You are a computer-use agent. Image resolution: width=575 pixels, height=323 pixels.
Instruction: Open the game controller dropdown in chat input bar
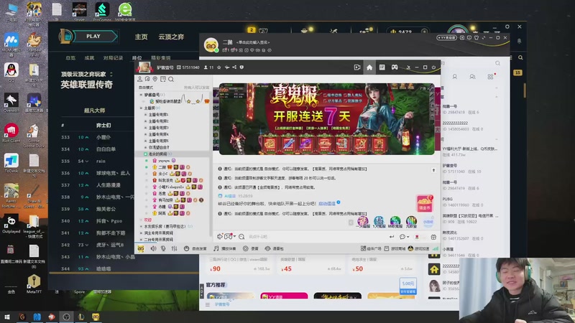coord(229,237)
